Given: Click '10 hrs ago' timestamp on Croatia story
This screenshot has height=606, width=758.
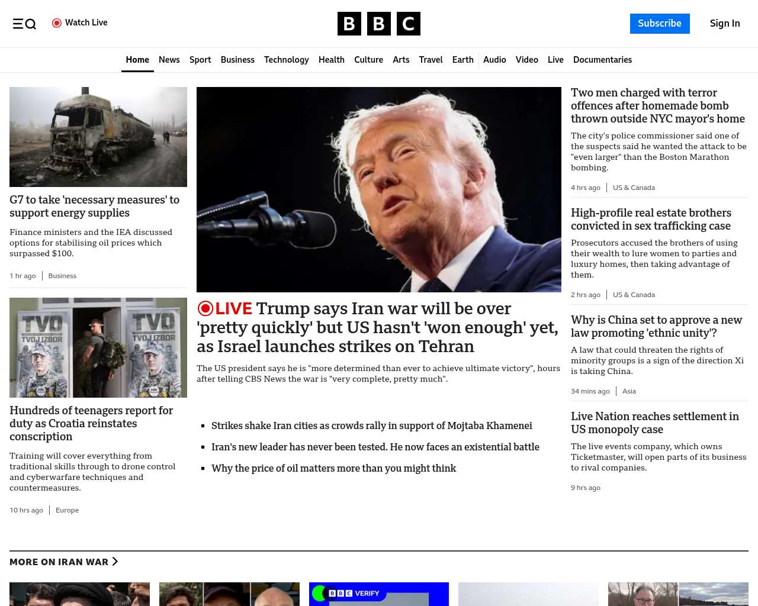Looking at the screenshot, I should (x=26, y=510).
